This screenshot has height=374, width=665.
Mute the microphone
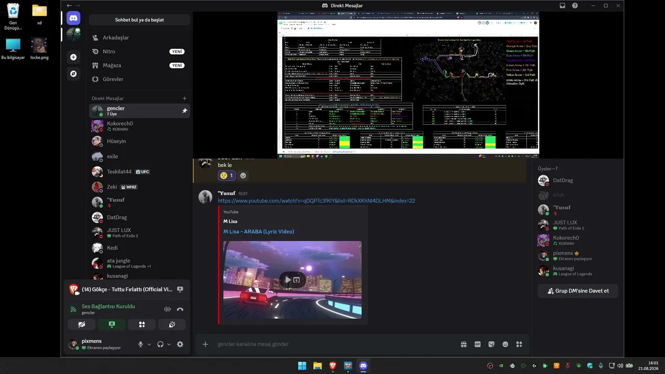(140, 344)
